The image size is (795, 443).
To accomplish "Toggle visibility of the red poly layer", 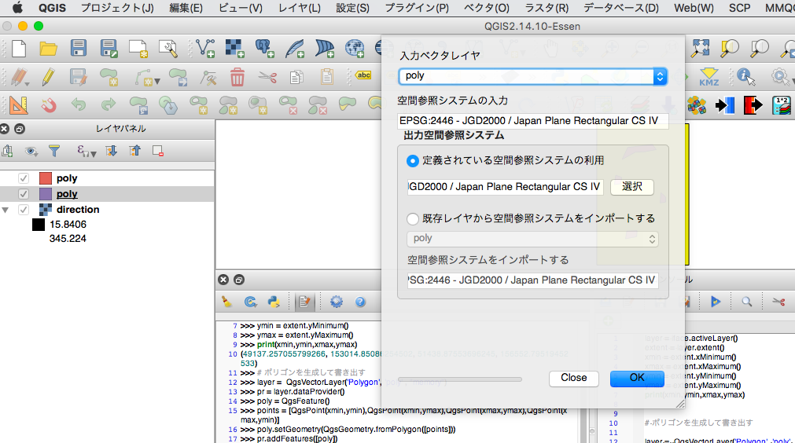I will (x=24, y=178).
